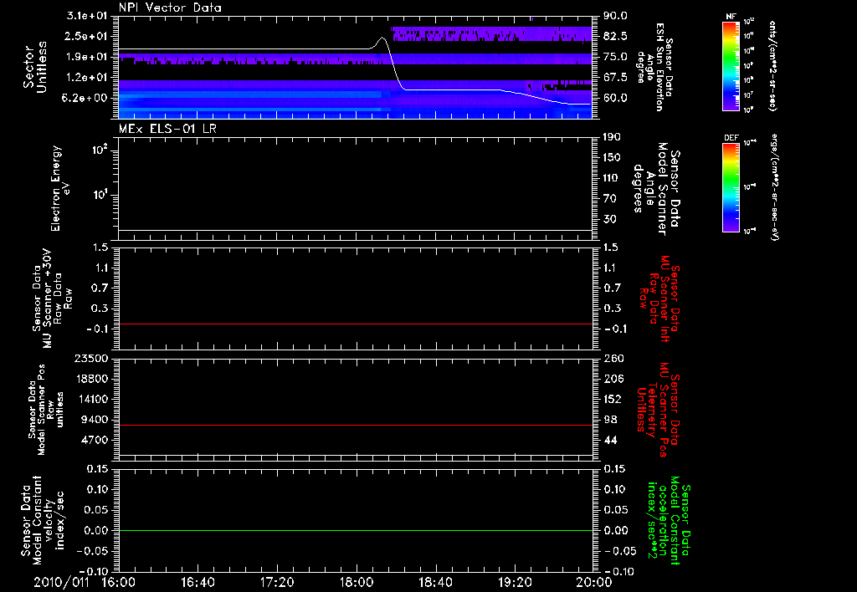
Task: Click the 23500 scanner position axis value
Action: [90, 358]
